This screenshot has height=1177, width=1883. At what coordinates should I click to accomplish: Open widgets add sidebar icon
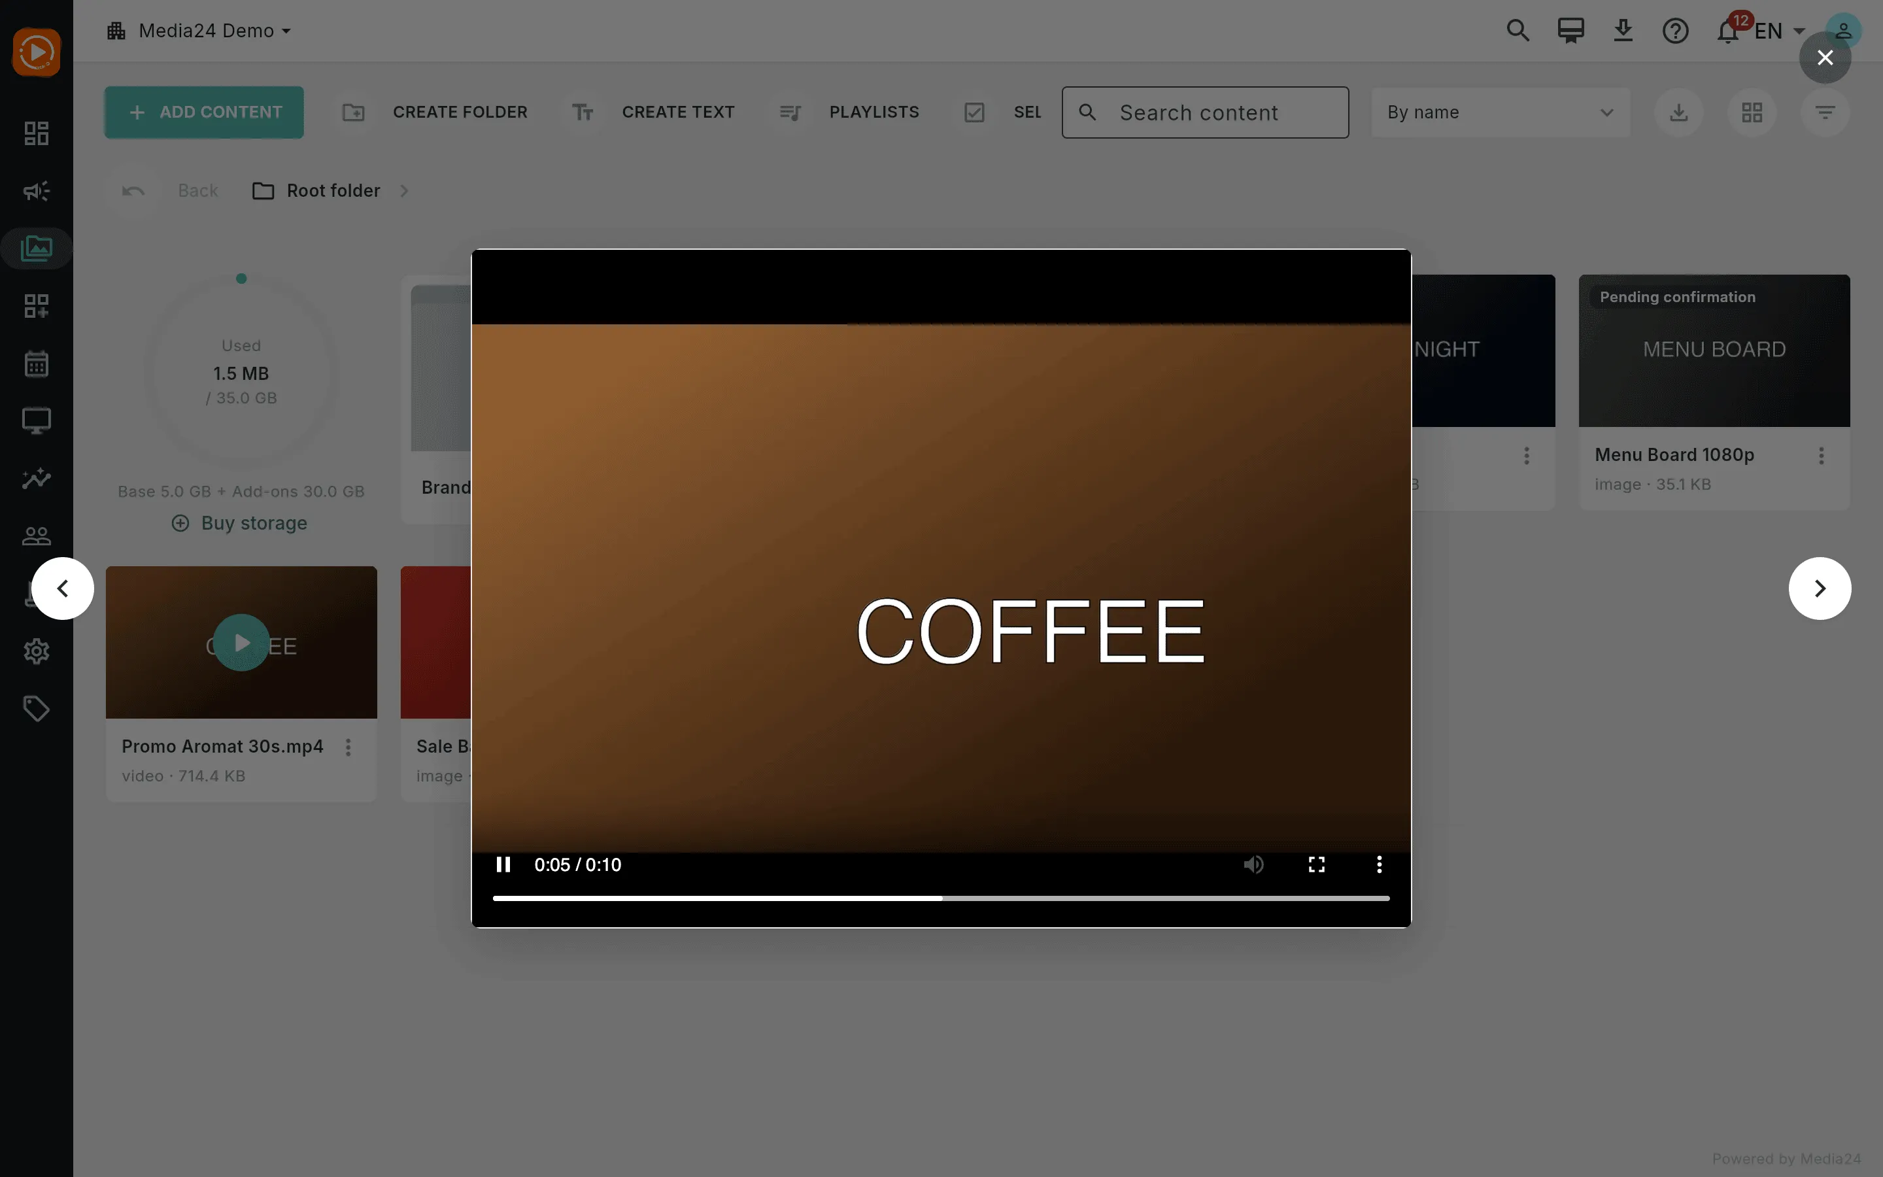pyautogui.click(x=36, y=306)
